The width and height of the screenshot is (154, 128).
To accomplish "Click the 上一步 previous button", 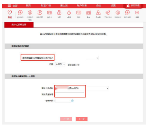I will coord(66,119).
